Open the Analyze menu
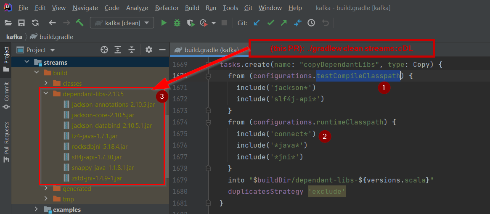This screenshot has width=490, height=214. (137, 8)
